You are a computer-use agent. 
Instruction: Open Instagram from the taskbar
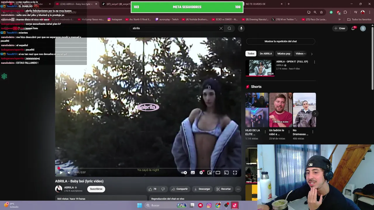click(209, 205)
